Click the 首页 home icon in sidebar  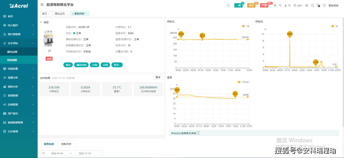coord(4,16)
